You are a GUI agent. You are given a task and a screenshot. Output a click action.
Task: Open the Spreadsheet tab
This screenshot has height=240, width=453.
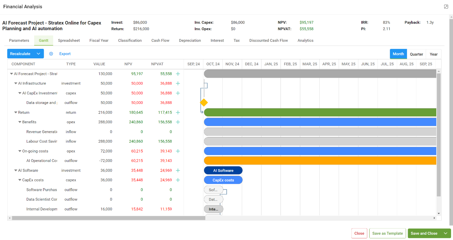click(69, 41)
